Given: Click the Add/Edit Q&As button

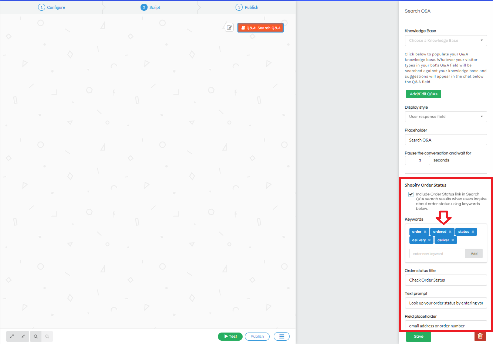Looking at the screenshot, I should [423, 94].
